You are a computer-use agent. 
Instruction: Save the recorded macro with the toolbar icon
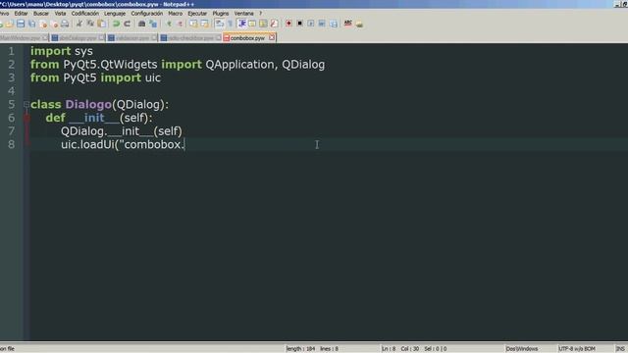[334, 24]
